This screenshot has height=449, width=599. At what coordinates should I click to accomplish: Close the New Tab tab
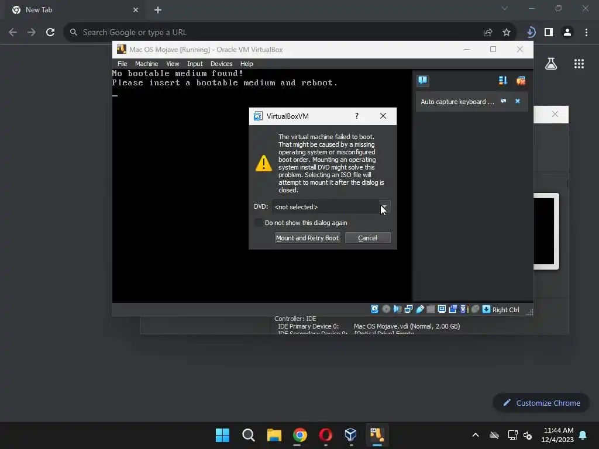[136, 10]
